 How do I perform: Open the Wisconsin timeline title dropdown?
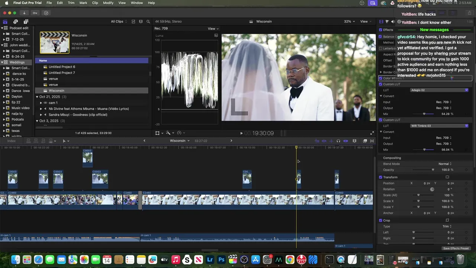(x=180, y=141)
